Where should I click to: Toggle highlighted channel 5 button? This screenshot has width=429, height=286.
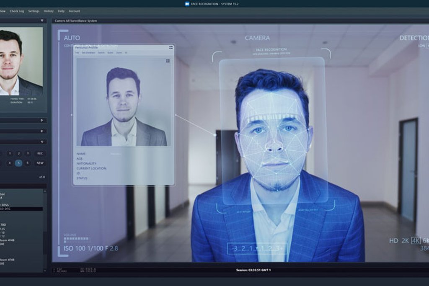tap(18, 163)
